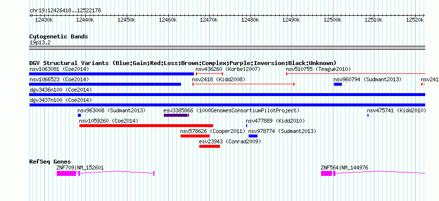Viewport: 439px width, 201px height.
Task: Click the 12430k ruler tick label
Action: coord(44,20)
